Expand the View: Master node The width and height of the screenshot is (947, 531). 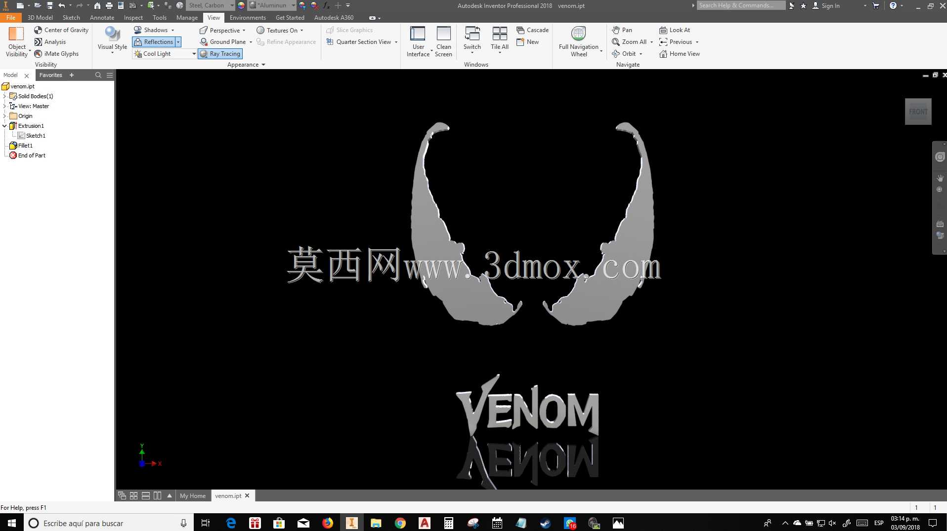click(x=4, y=106)
